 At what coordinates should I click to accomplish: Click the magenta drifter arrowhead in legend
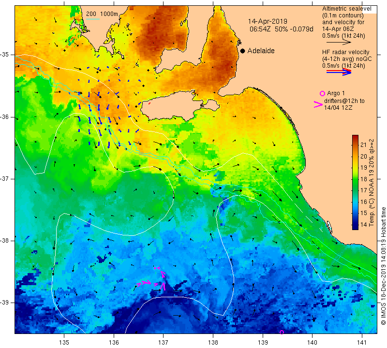point(318,104)
